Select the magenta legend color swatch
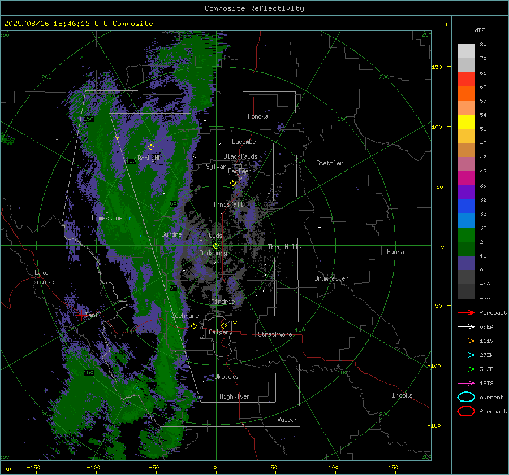This screenshot has height=475, width=509. 466,178
